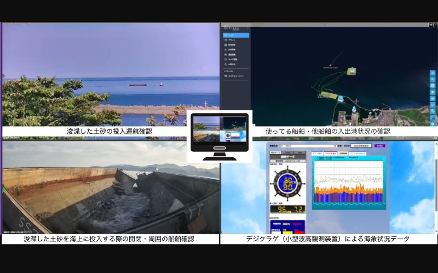The image size is (438, 273).
Task: Click the 96cm digital wave readout
Action: (287, 209)
